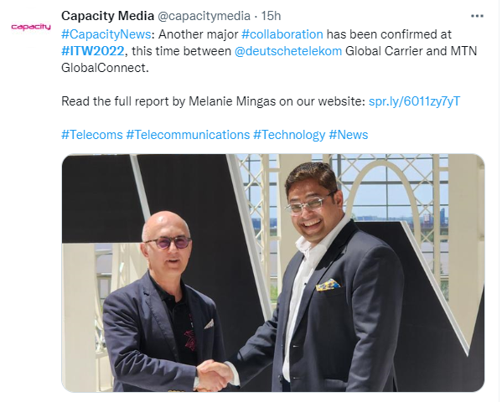Follow the #collaboration hashtag link
This screenshot has height=402, width=502.
point(282,34)
